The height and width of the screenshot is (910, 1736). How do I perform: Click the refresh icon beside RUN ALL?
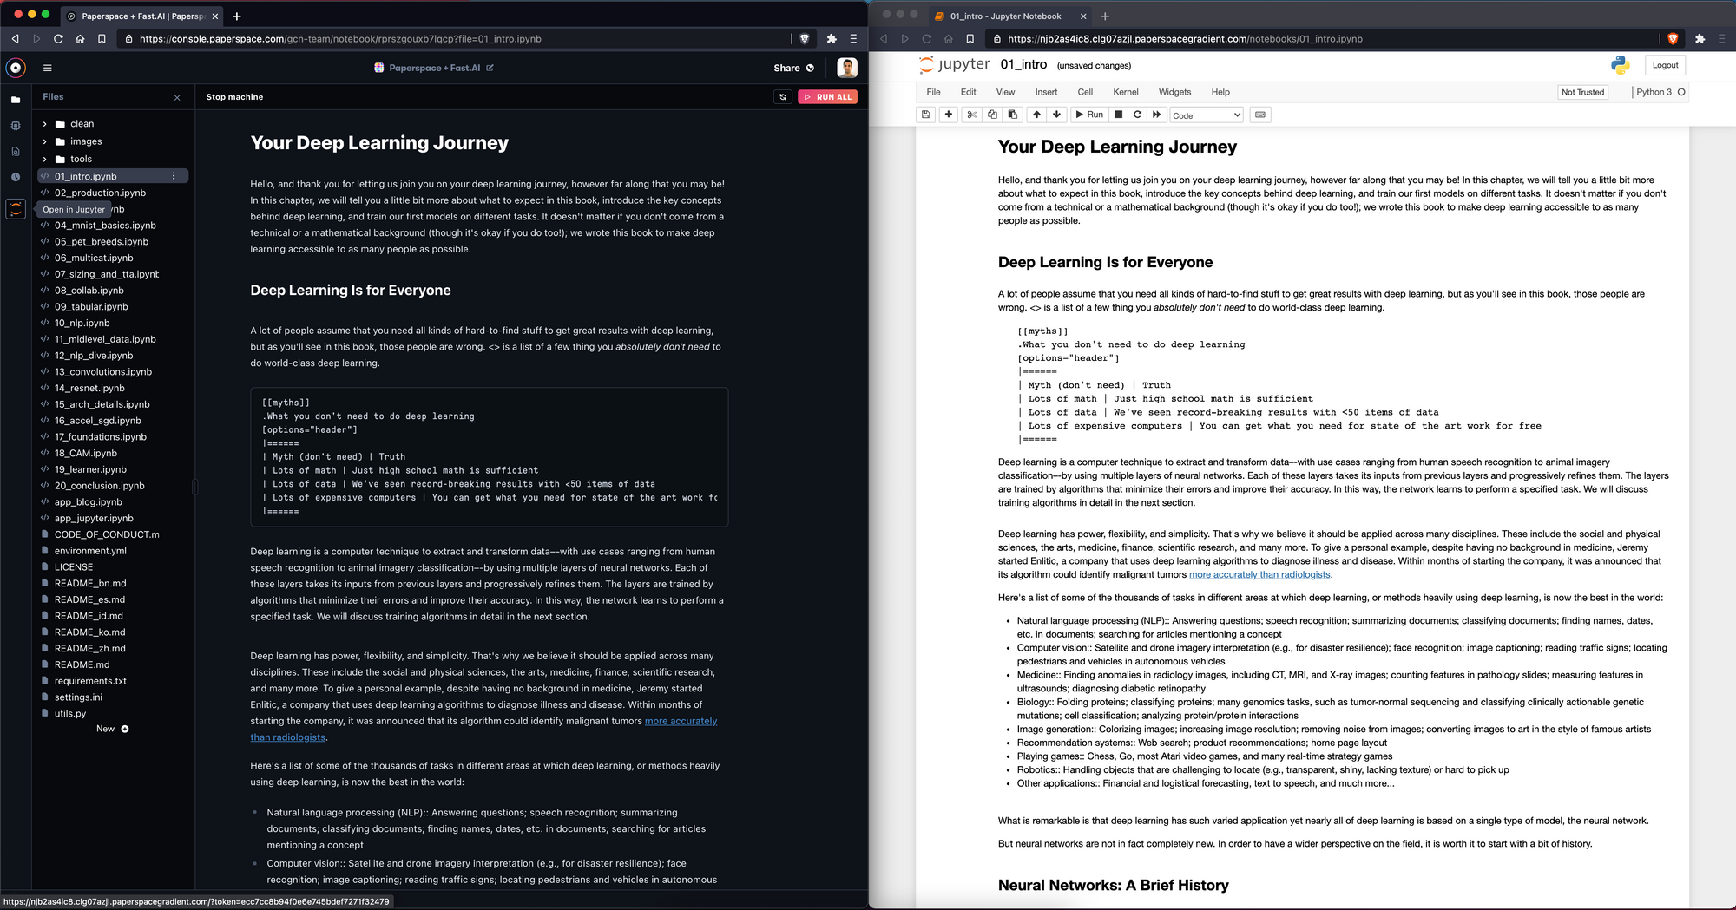click(x=783, y=97)
